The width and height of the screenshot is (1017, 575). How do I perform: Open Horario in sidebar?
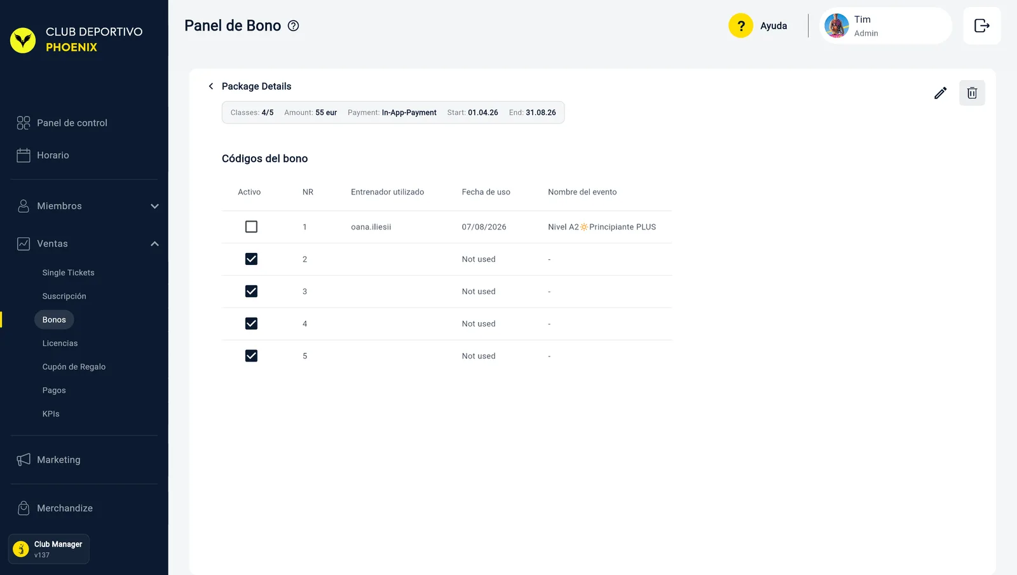(x=53, y=155)
